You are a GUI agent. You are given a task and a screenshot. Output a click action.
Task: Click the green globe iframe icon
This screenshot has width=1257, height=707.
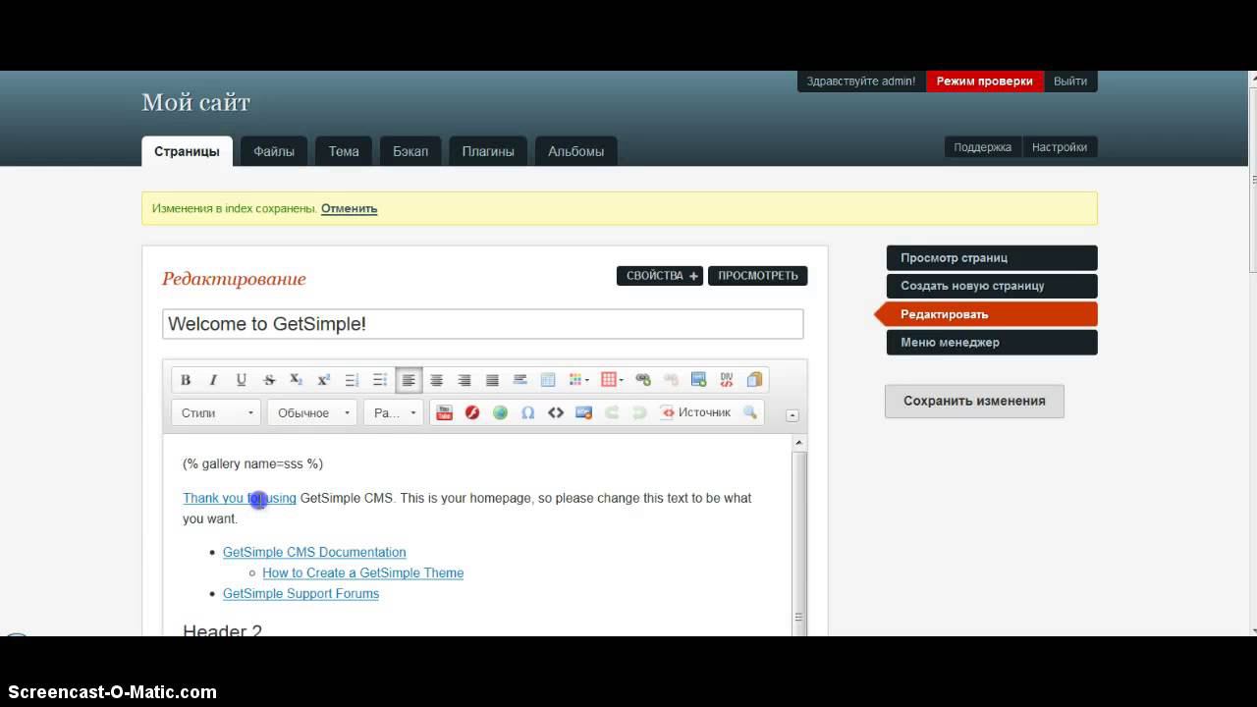click(500, 413)
